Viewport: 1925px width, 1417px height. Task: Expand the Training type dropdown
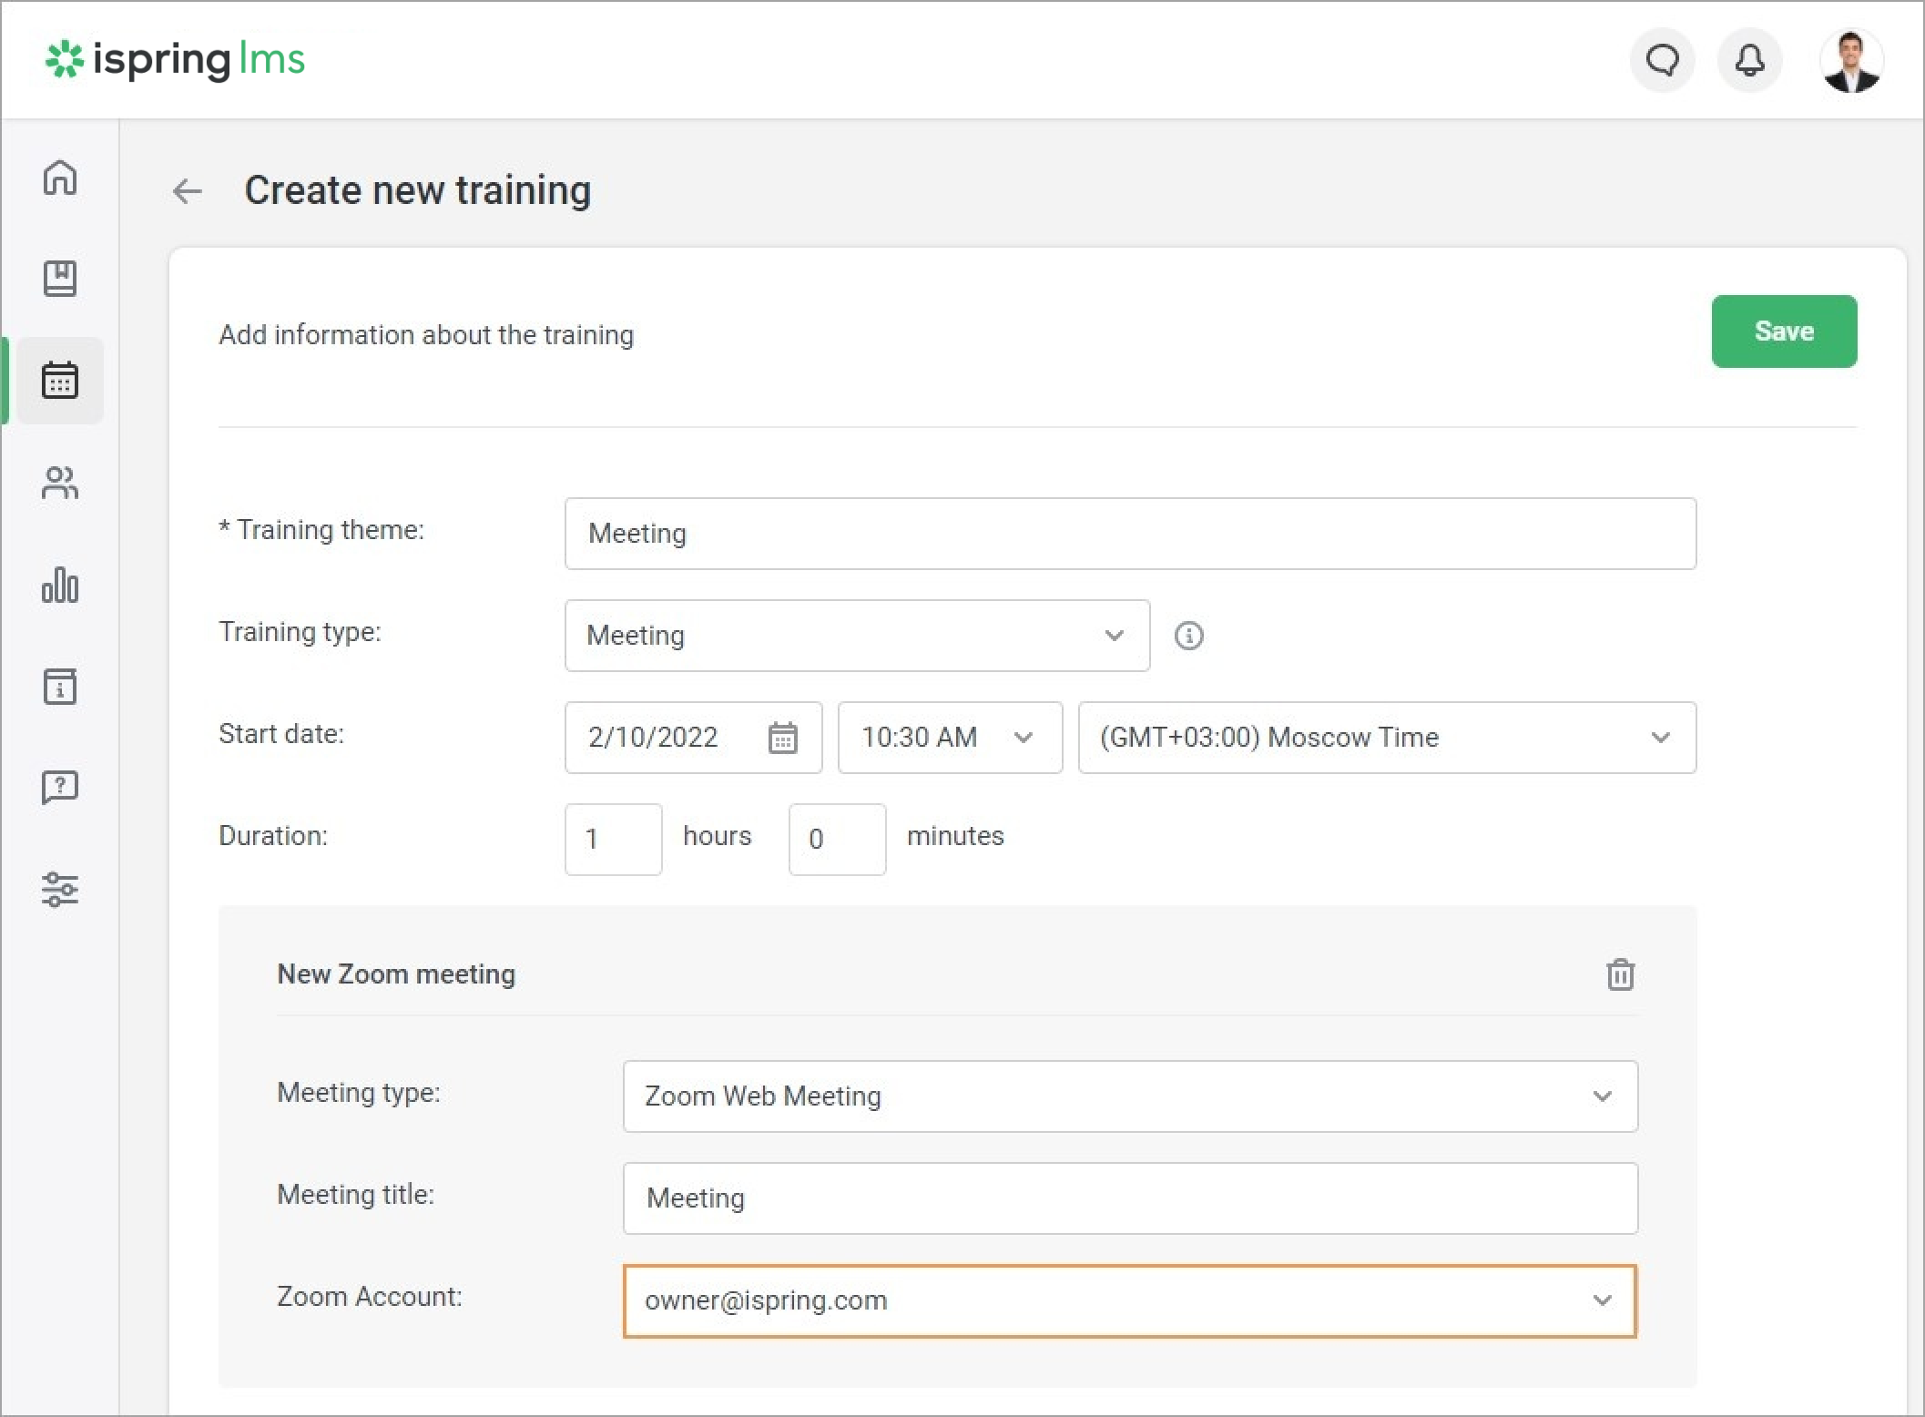pos(856,636)
